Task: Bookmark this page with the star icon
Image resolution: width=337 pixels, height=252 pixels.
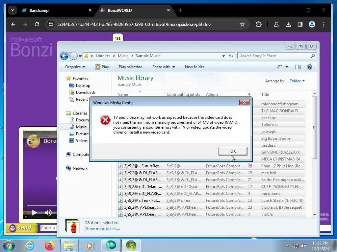Action: (x=242, y=24)
